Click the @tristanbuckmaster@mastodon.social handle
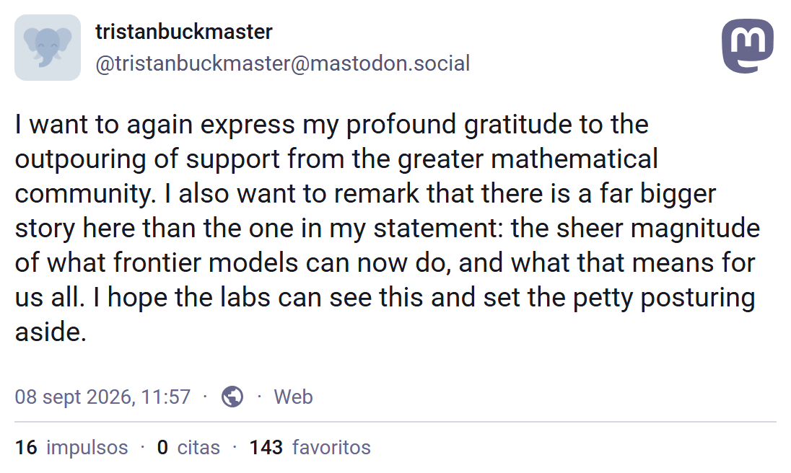This screenshot has width=791, height=473. [x=282, y=63]
